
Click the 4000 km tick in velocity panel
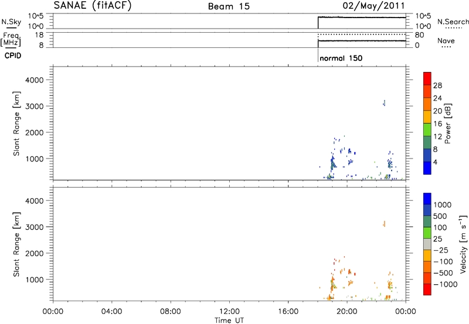pos(35,201)
